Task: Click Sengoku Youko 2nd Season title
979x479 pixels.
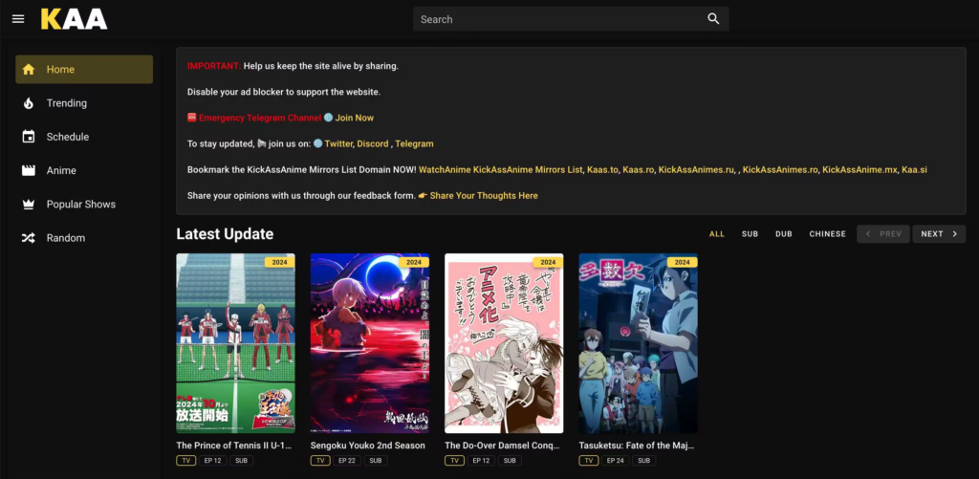Action: coord(368,446)
